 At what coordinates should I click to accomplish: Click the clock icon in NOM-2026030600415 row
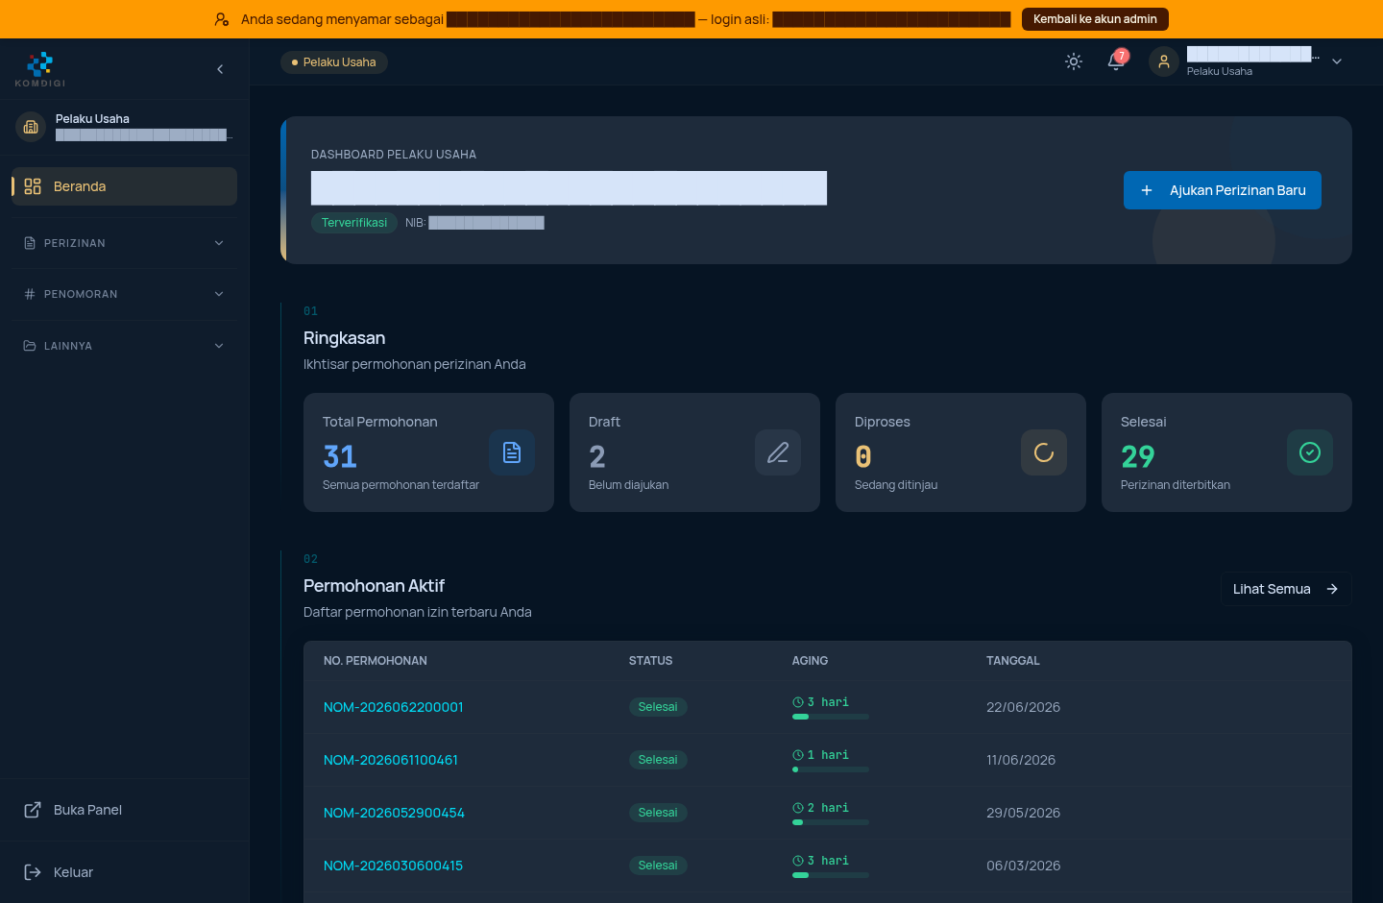[x=798, y=861]
